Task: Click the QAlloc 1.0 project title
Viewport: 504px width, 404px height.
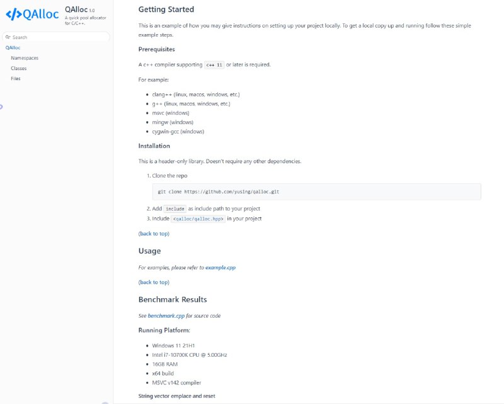Action: pos(80,9)
